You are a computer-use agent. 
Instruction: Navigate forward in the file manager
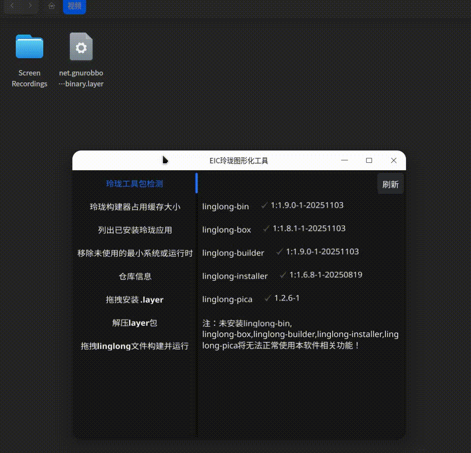(30, 5)
